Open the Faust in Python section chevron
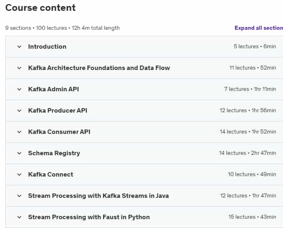The image size is (283, 228). (19, 217)
